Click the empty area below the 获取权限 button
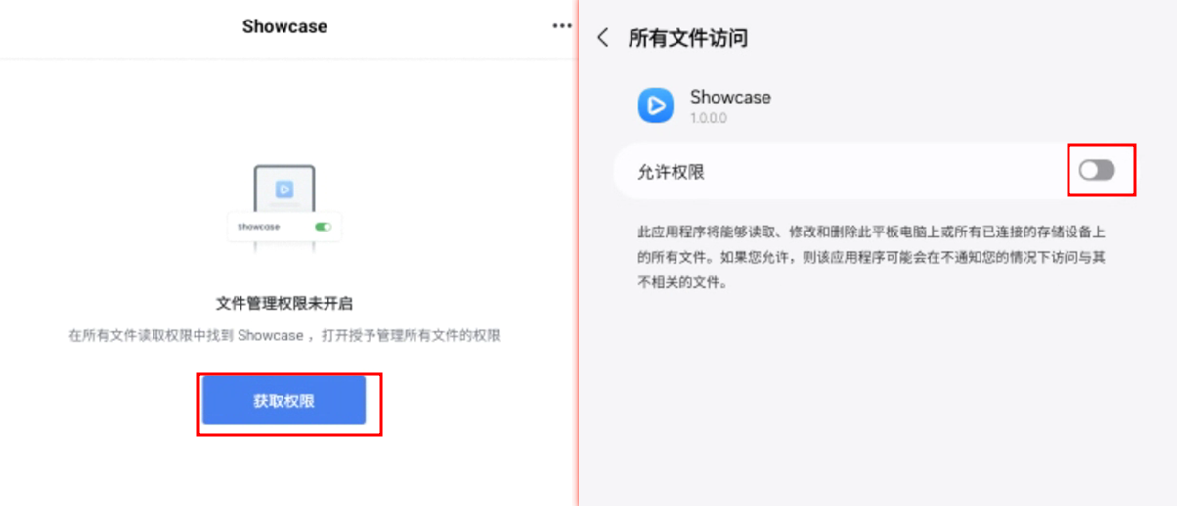Viewport: 1177px width, 506px height. click(283, 469)
